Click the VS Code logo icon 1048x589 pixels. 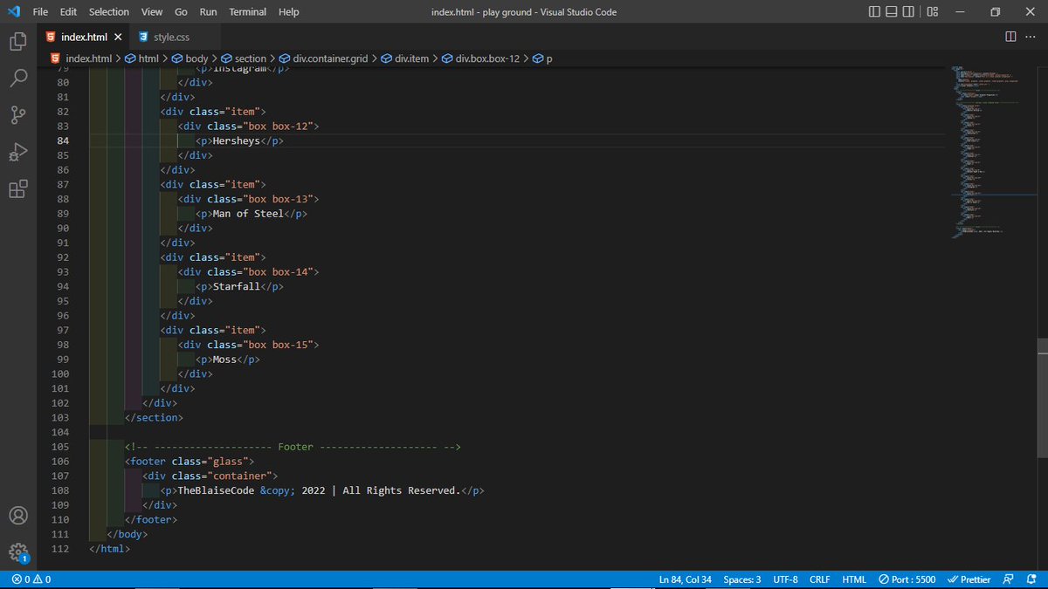[12, 11]
